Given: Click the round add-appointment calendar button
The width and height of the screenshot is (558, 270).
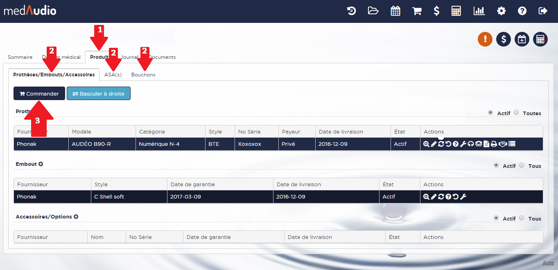Looking at the screenshot, I should click(522, 39).
